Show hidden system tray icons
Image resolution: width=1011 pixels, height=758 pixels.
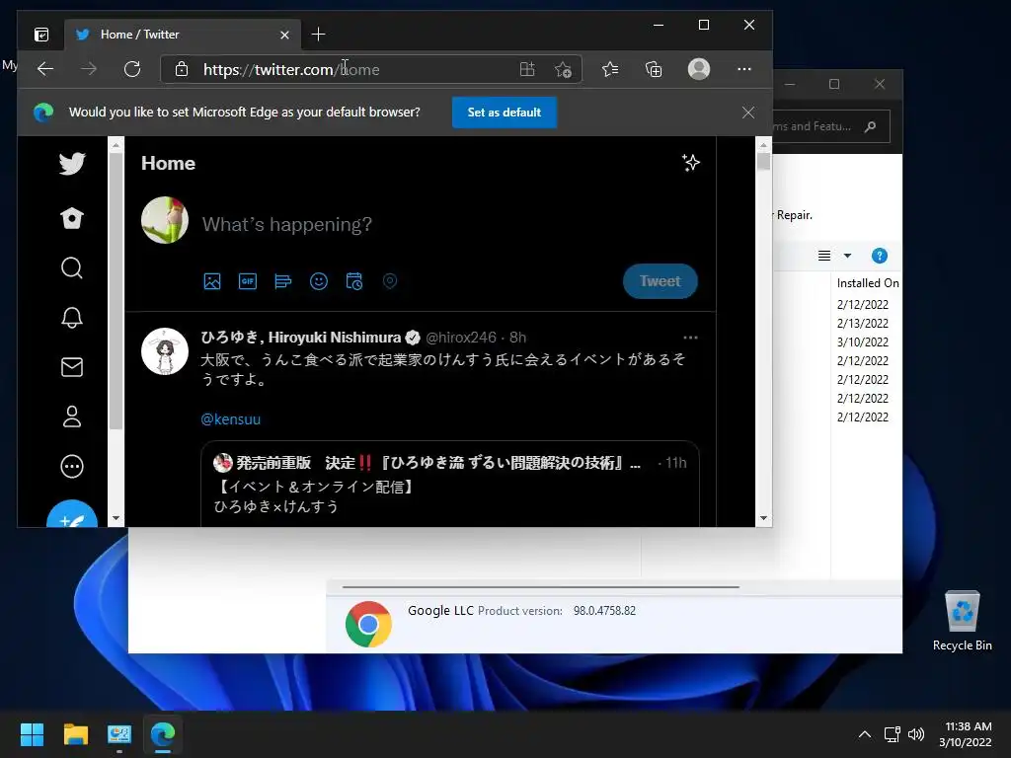click(865, 734)
